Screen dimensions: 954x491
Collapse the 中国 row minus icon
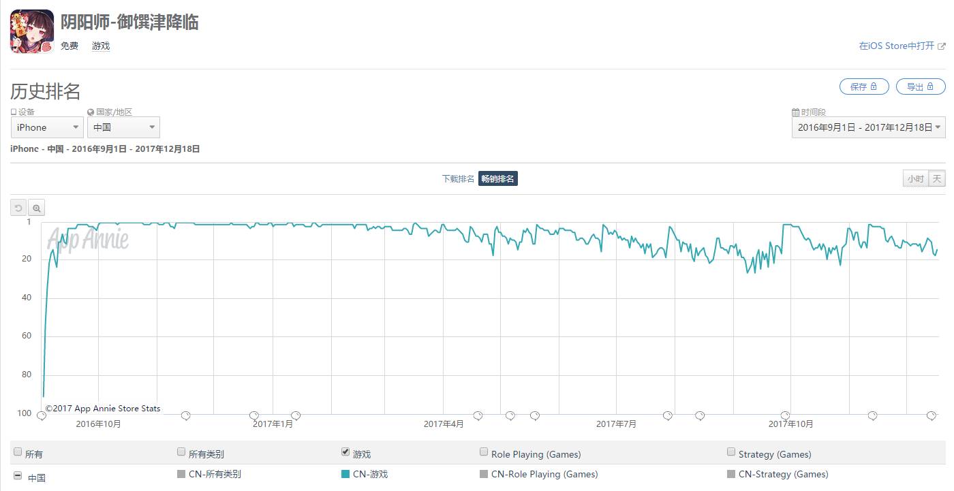click(x=18, y=475)
